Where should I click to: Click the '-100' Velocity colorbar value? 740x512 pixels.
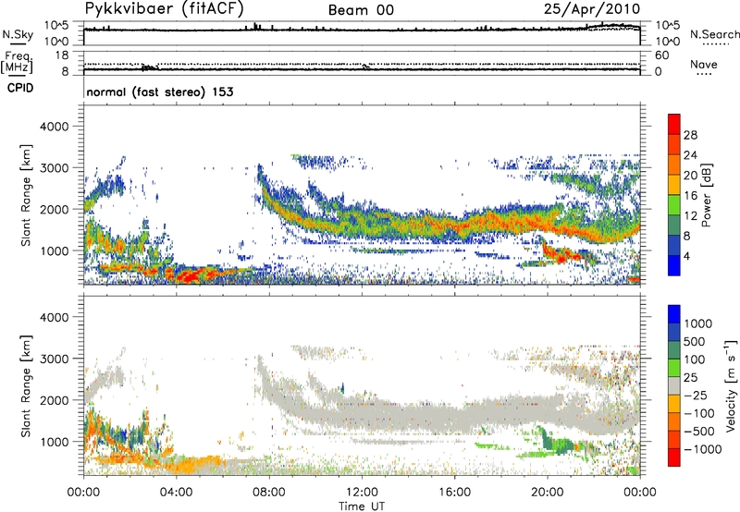699,413
